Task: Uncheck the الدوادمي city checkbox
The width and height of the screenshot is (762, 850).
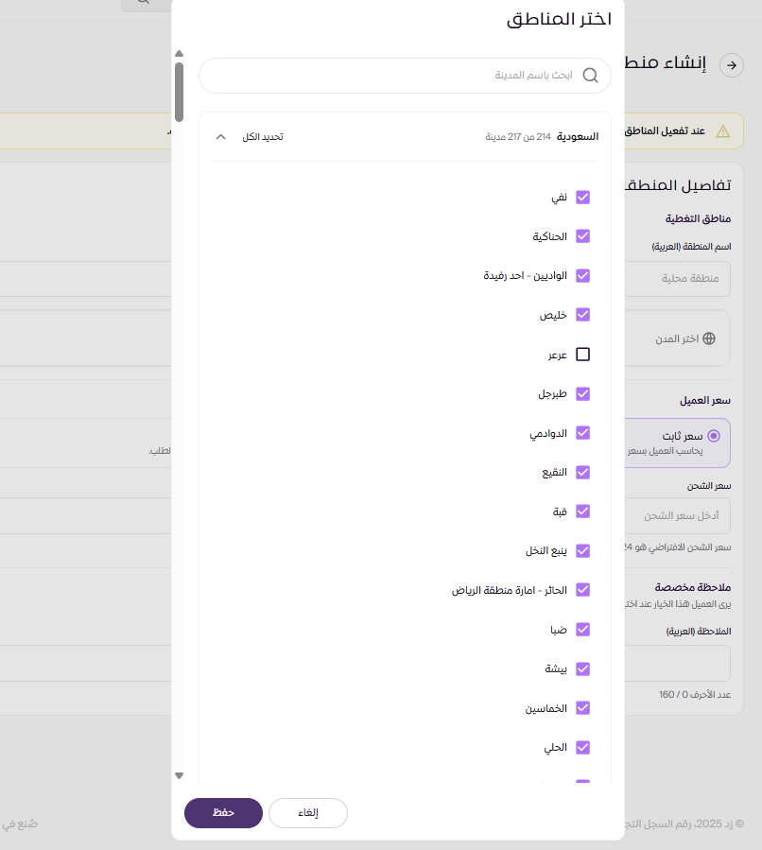Action: click(x=583, y=433)
